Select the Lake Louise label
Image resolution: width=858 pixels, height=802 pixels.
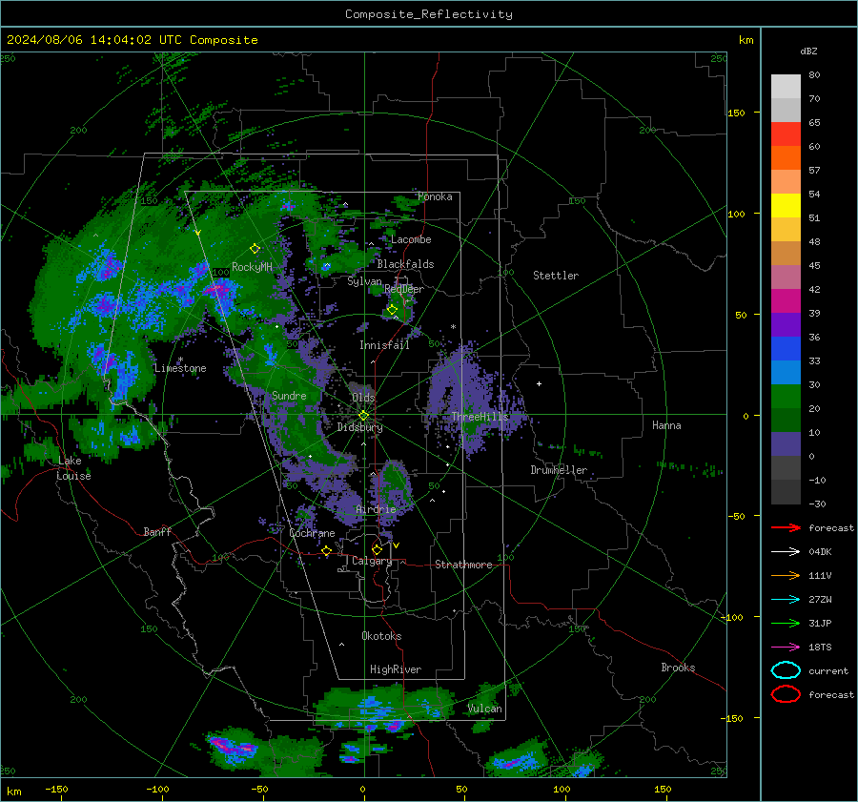point(73,468)
